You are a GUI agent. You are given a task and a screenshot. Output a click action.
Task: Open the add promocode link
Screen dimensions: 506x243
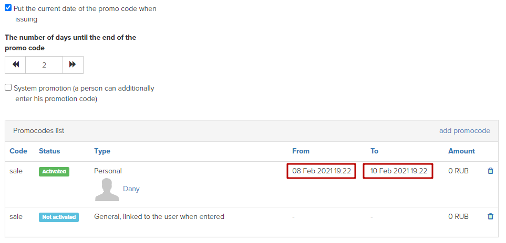464,131
